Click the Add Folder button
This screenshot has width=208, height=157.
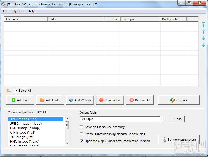point(50,100)
